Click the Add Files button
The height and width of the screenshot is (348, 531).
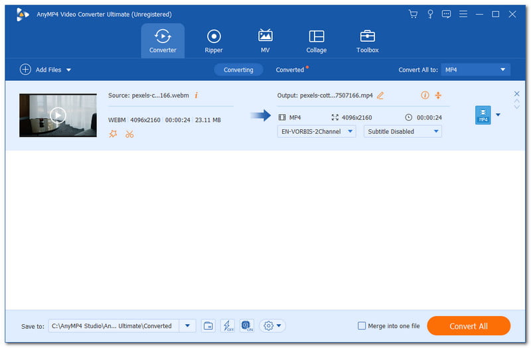point(45,70)
